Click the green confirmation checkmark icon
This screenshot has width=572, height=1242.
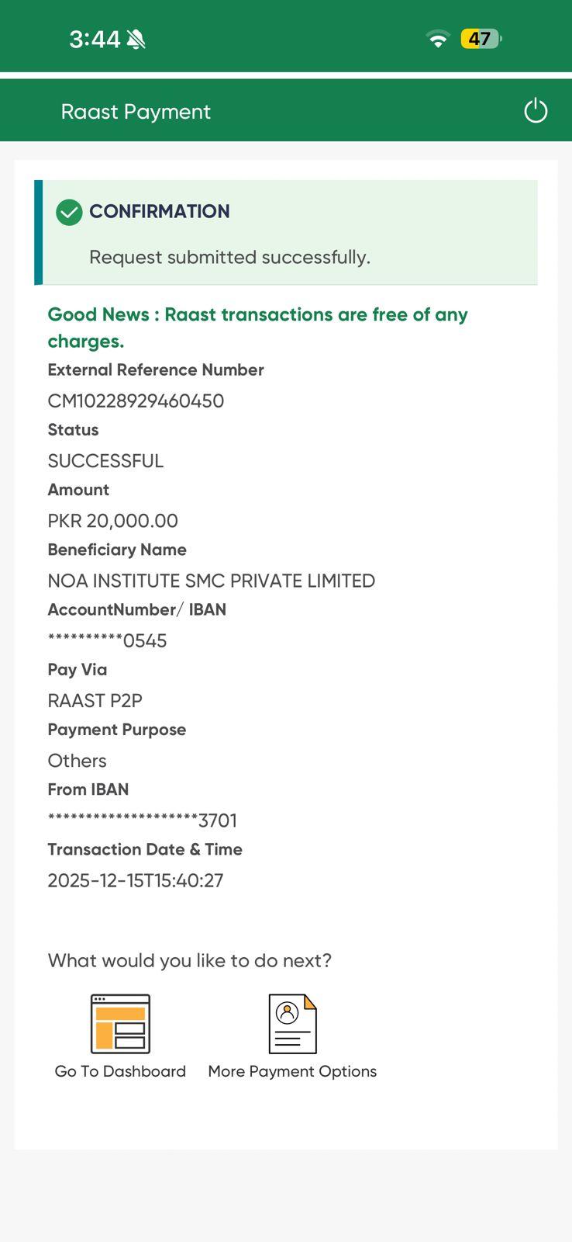coord(69,212)
